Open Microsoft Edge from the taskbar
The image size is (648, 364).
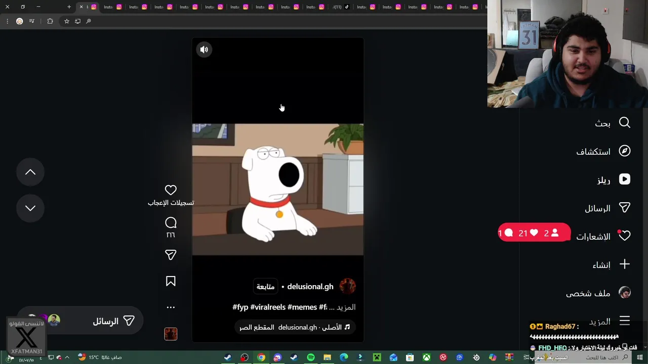click(x=344, y=357)
